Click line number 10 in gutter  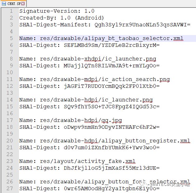(10, 73)
